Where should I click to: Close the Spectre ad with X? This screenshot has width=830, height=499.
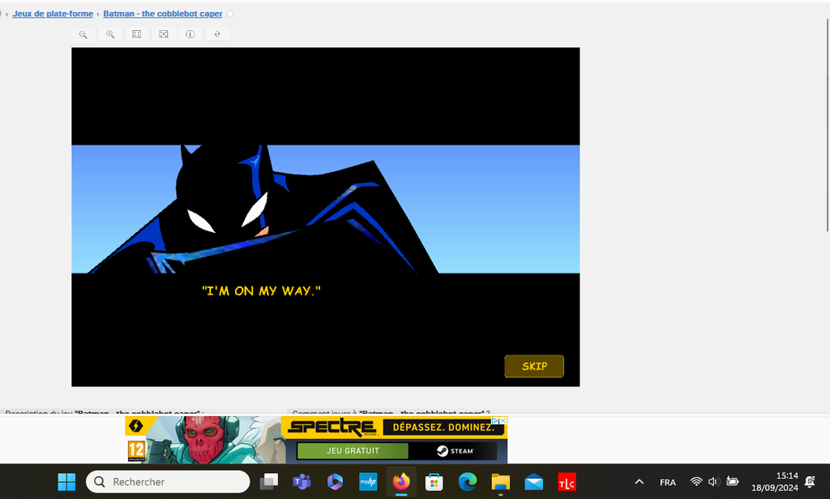(503, 420)
